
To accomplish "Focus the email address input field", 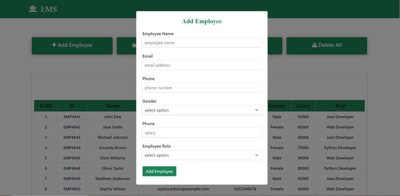I will coord(202,65).
